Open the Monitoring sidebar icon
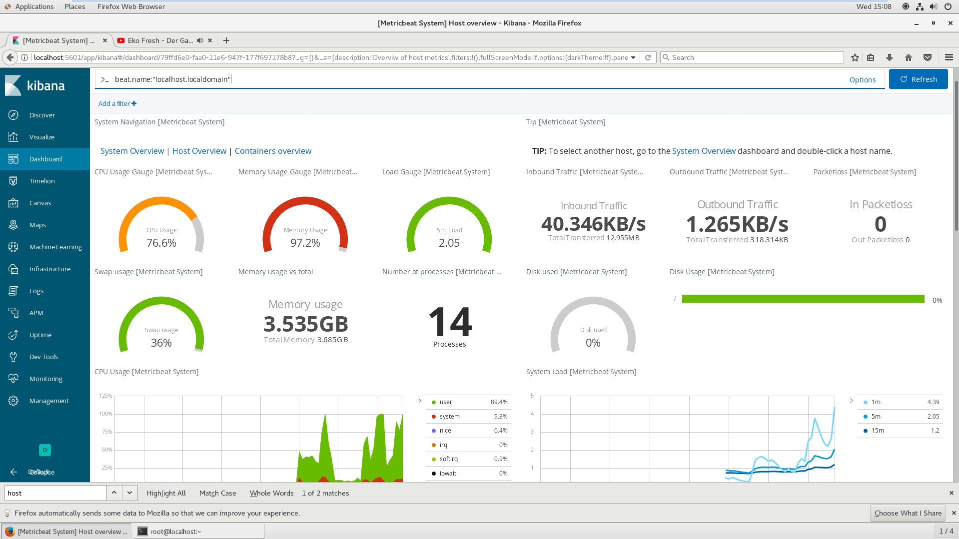 click(x=13, y=379)
